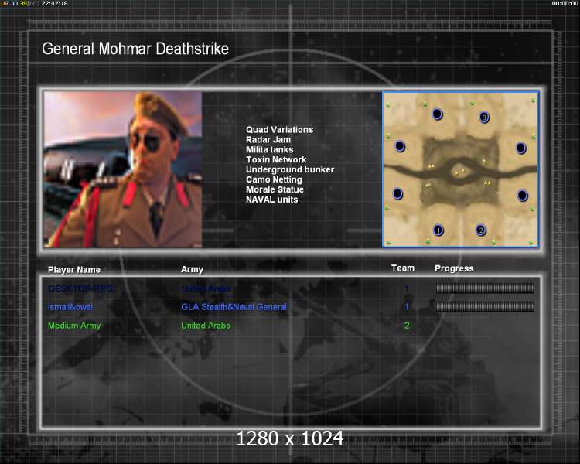Click team number 1 for ismail&owai

pyautogui.click(x=407, y=306)
